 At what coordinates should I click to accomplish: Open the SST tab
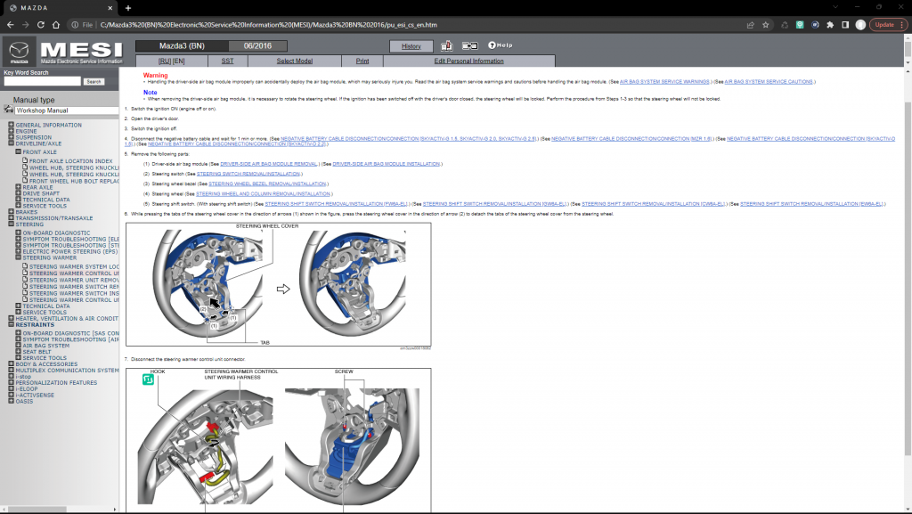coord(227,61)
